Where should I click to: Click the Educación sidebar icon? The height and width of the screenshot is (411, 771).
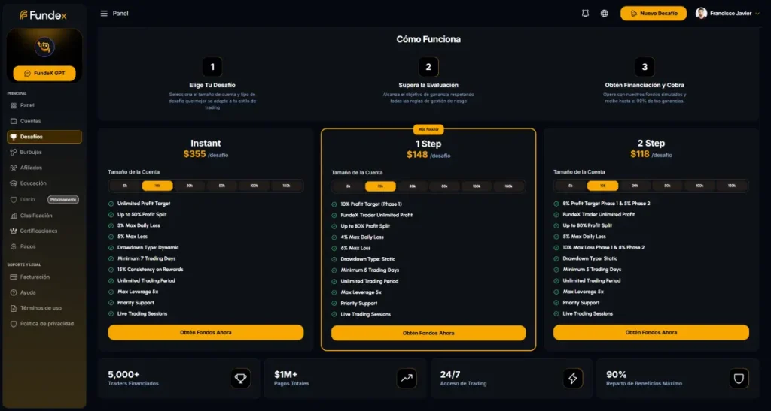click(x=14, y=183)
